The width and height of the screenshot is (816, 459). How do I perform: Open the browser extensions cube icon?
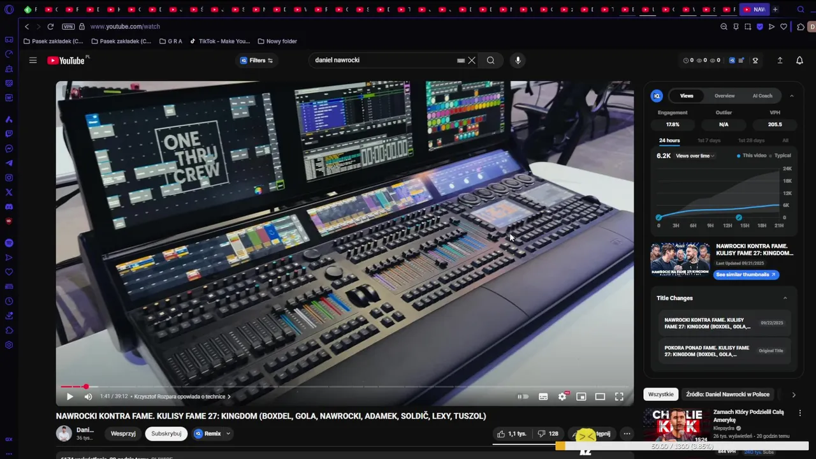(801, 27)
